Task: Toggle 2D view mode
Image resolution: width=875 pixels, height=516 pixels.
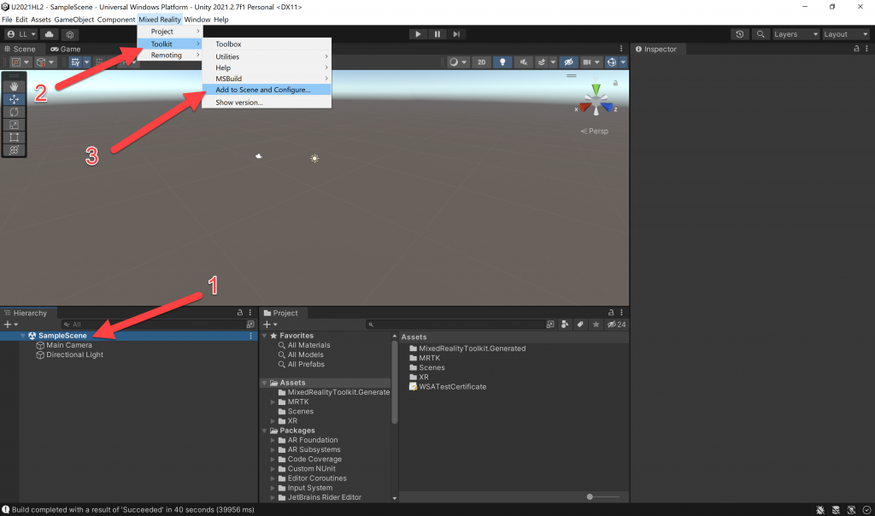Action: tap(482, 62)
